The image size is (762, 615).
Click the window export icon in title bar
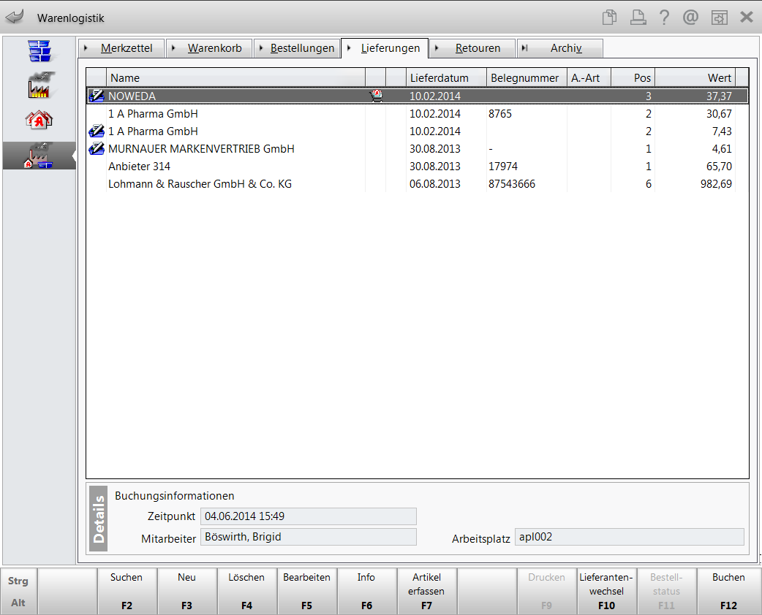tap(720, 18)
